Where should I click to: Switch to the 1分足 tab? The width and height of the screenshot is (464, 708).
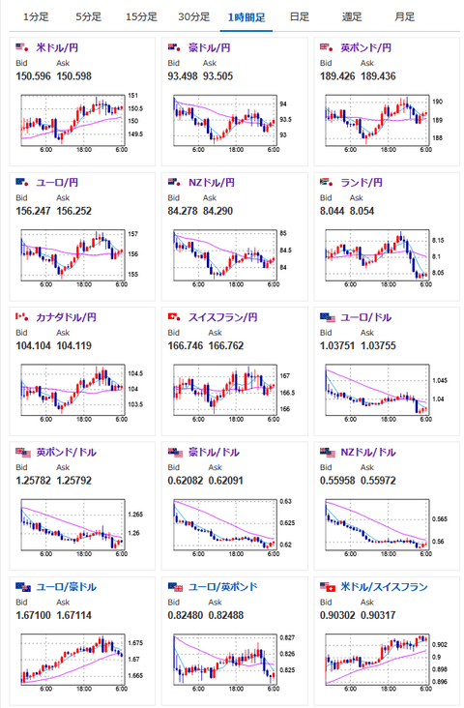pyautogui.click(x=36, y=17)
